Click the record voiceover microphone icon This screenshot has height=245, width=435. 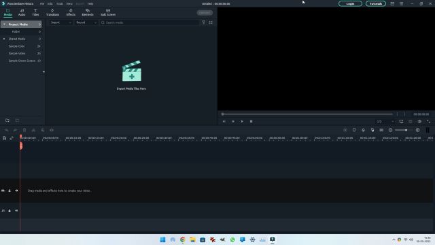coord(363,130)
